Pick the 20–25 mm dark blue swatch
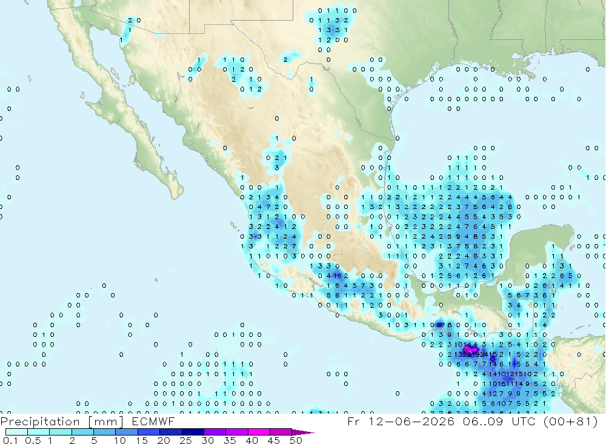Viewport: 606px width, 444px height. pos(170,432)
